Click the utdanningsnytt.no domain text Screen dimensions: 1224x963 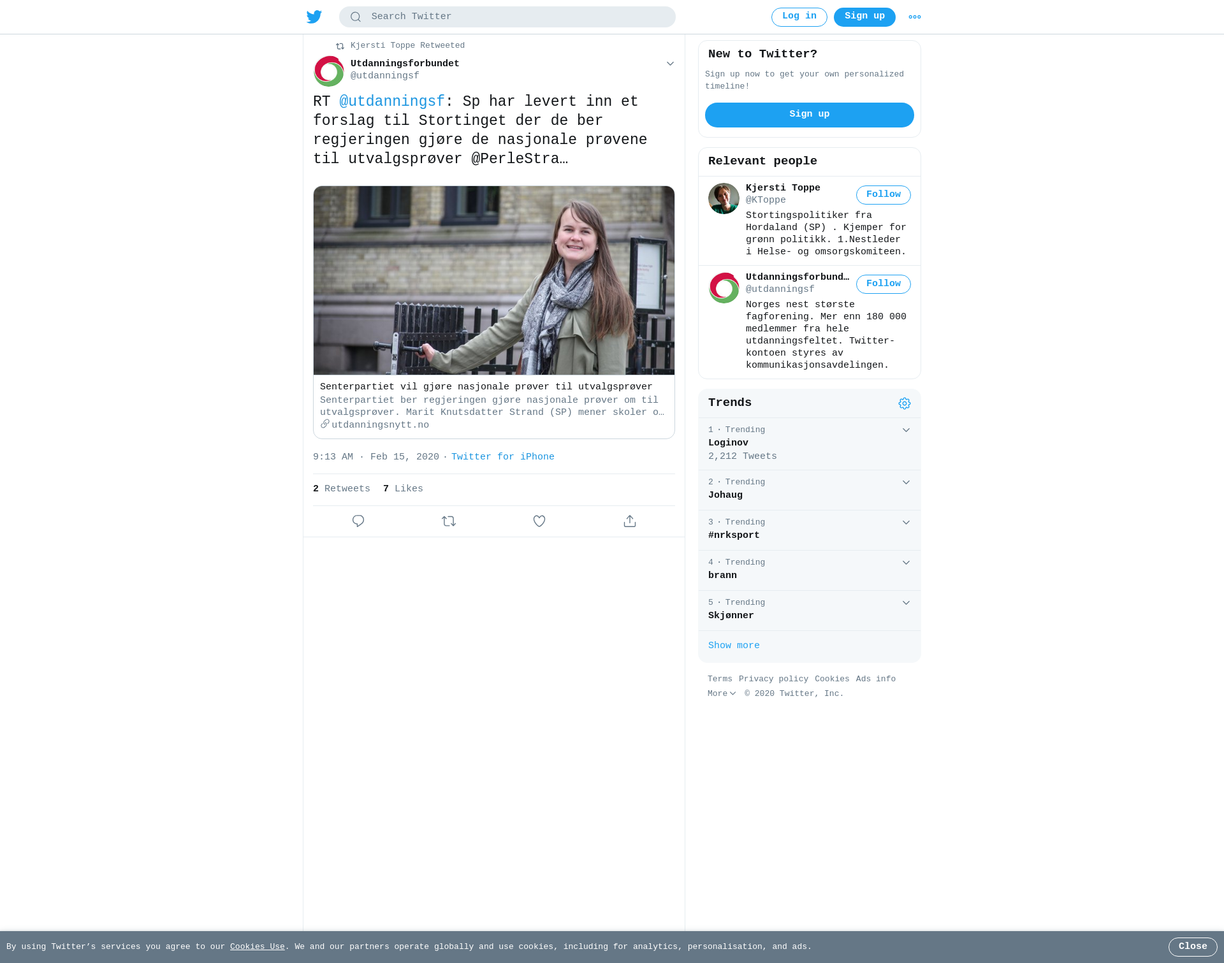(x=380, y=425)
